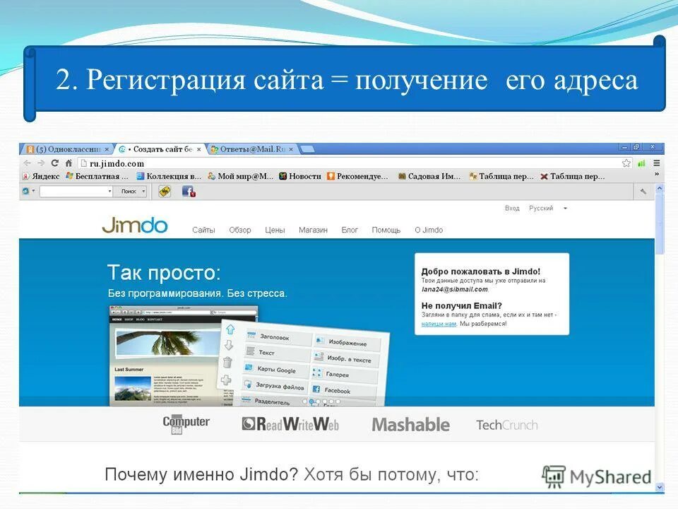Screen dimensions: 678x509
Task: Click the TechCrunch logo
Action: (x=507, y=425)
